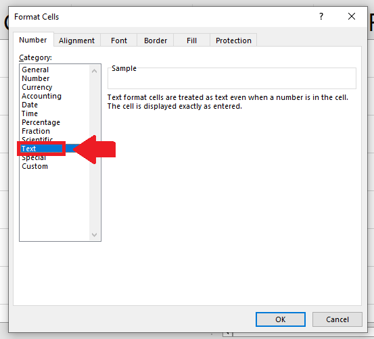Open the Font tab
This screenshot has width=374, height=339.
pyautogui.click(x=119, y=41)
